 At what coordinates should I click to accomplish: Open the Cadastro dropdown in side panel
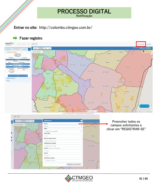(x=18, y=58)
